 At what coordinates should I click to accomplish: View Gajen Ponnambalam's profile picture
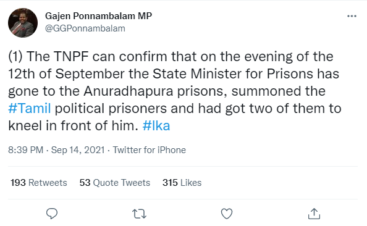pos(23,23)
